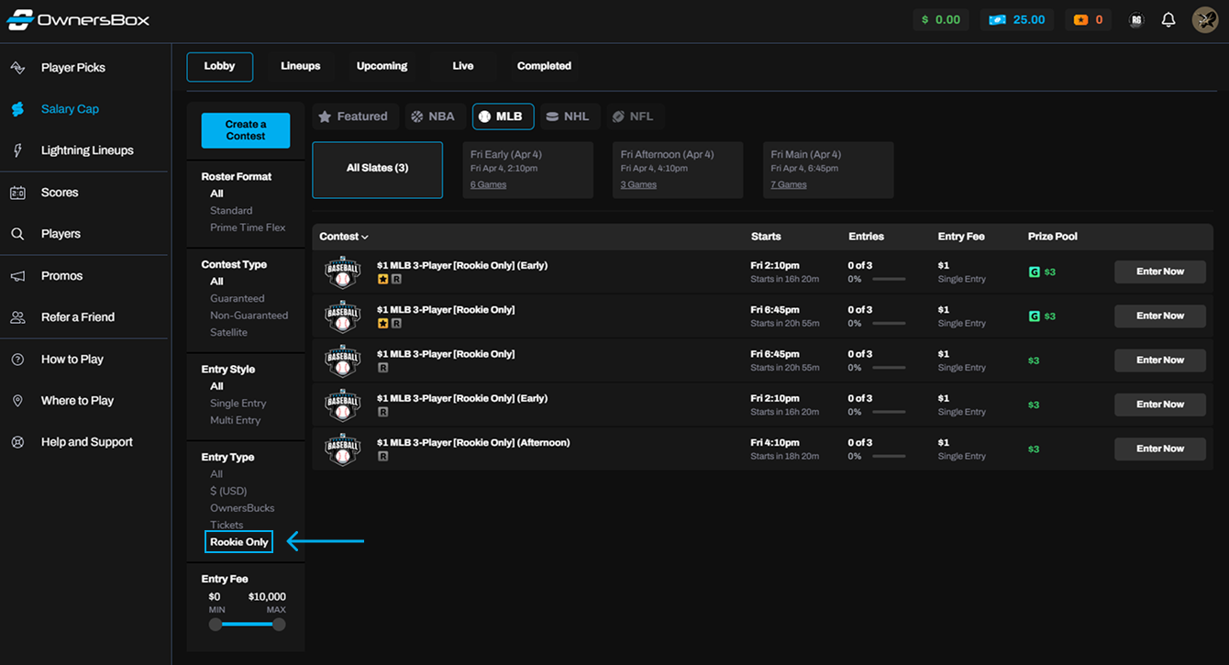The width and height of the screenshot is (1229, 665).
Task: Select the Fri Main (Apr 4) slate card
Action: point(828,170)
